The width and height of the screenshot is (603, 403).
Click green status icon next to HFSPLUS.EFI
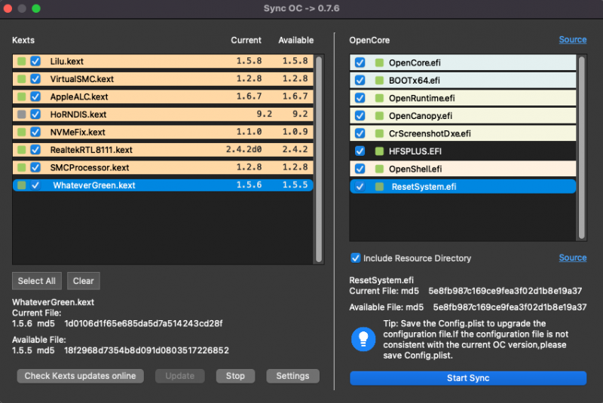(x=379, y=151)
